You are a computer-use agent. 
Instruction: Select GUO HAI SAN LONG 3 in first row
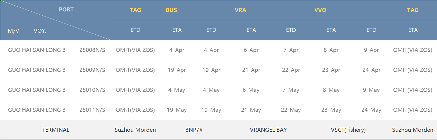pyautogui.click(x=37, y=50)
